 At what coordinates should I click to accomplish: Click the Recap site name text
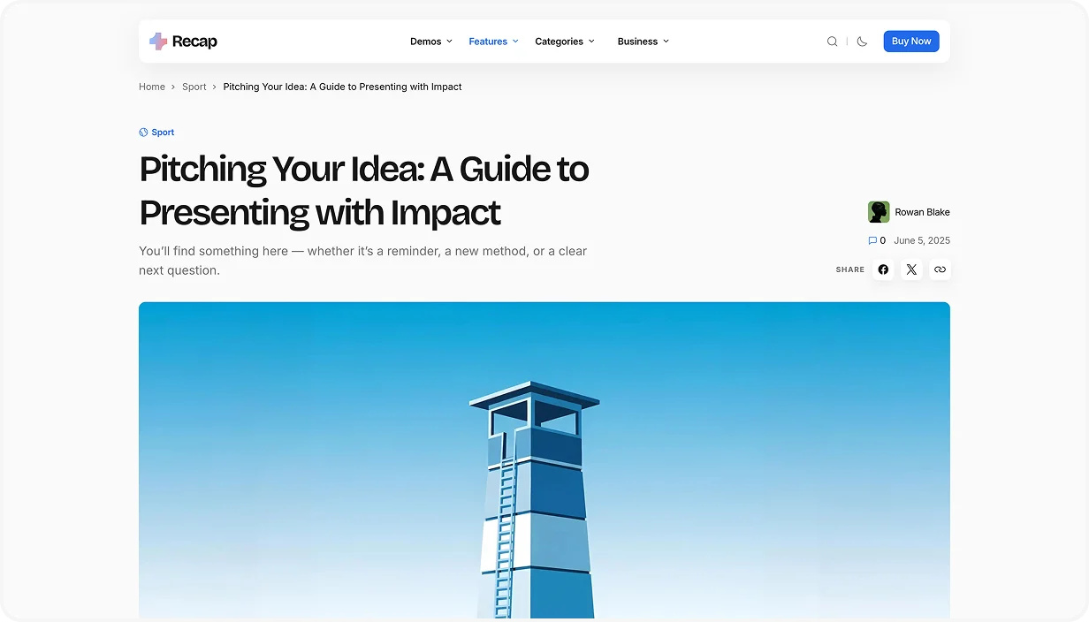point(194,42)
